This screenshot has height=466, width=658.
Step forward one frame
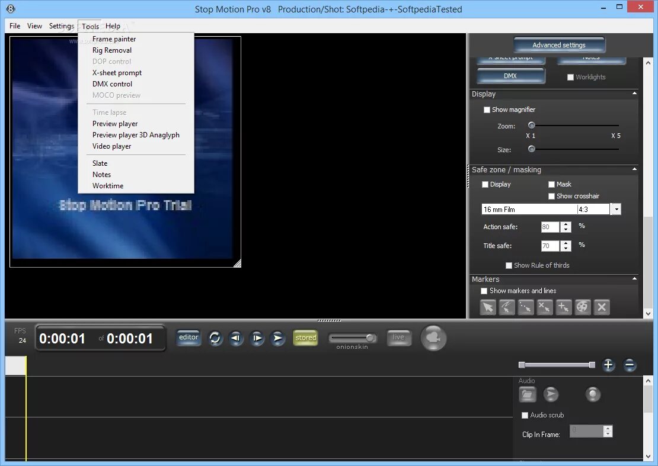(257, 338)
